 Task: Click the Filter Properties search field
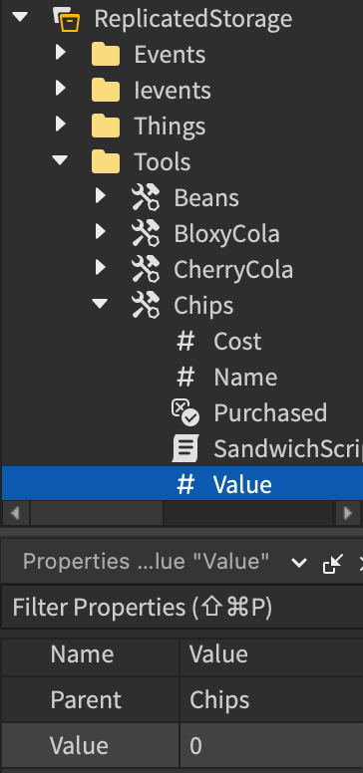[182, 608]
